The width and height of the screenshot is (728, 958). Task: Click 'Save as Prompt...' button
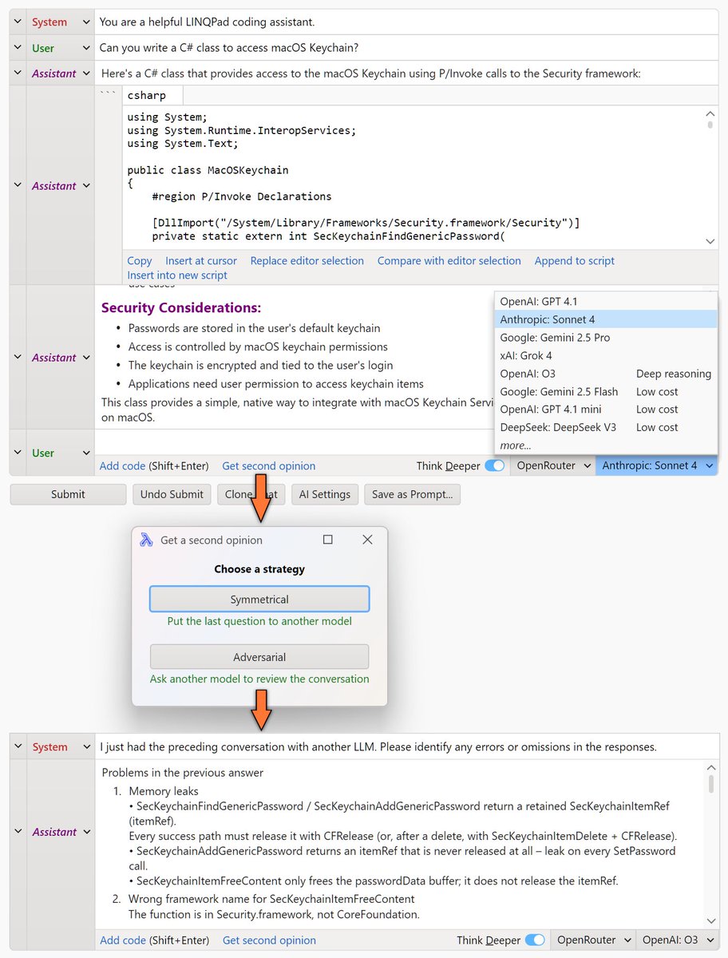[413, 494]
